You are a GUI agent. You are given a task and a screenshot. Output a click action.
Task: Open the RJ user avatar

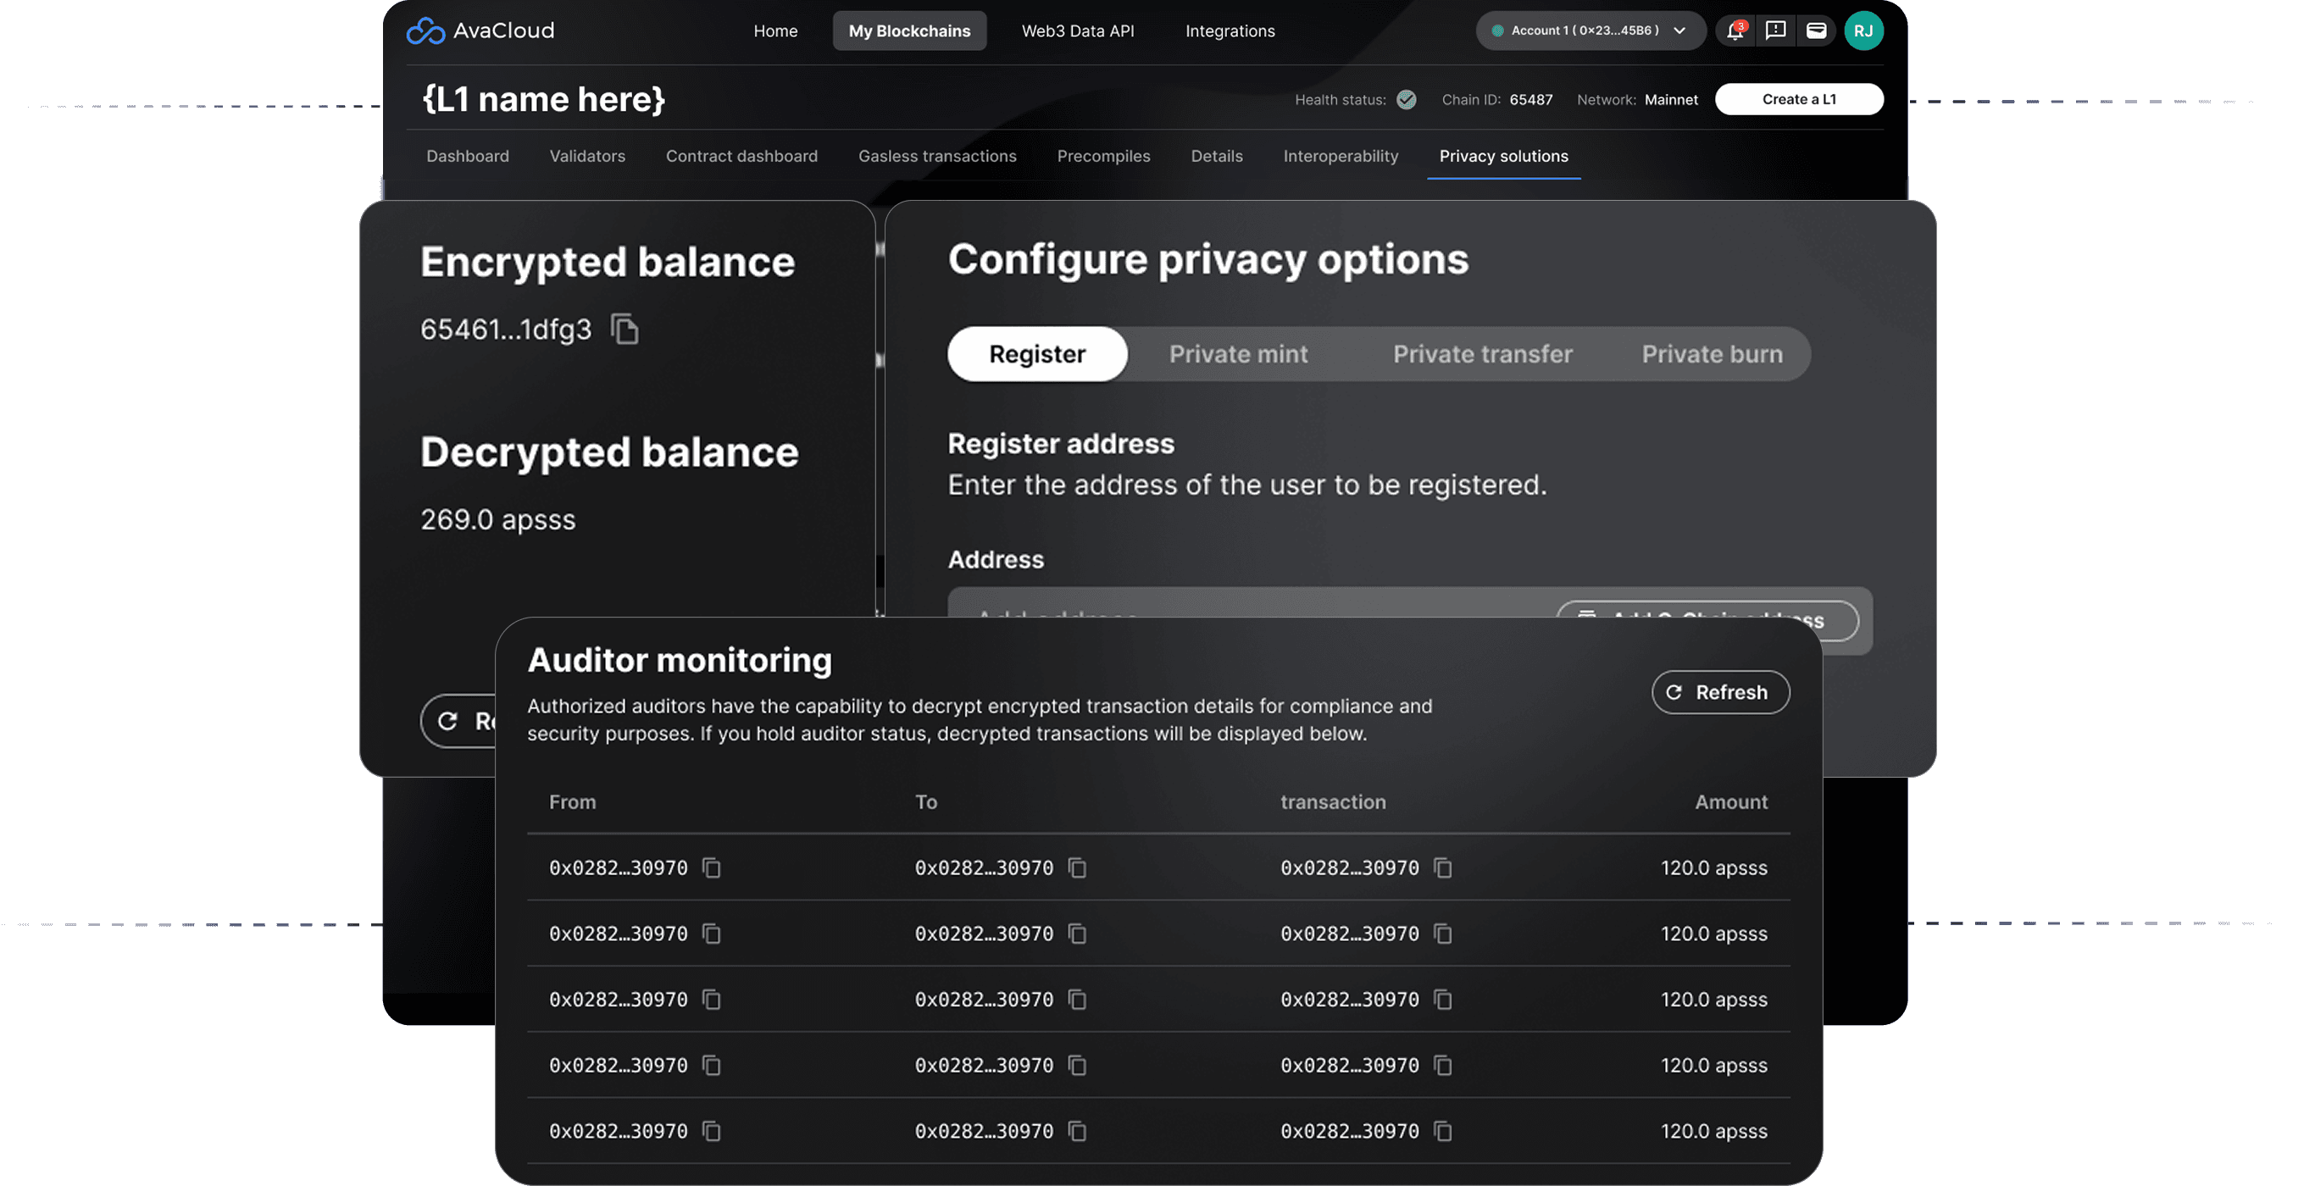(x=1863, y=30)
